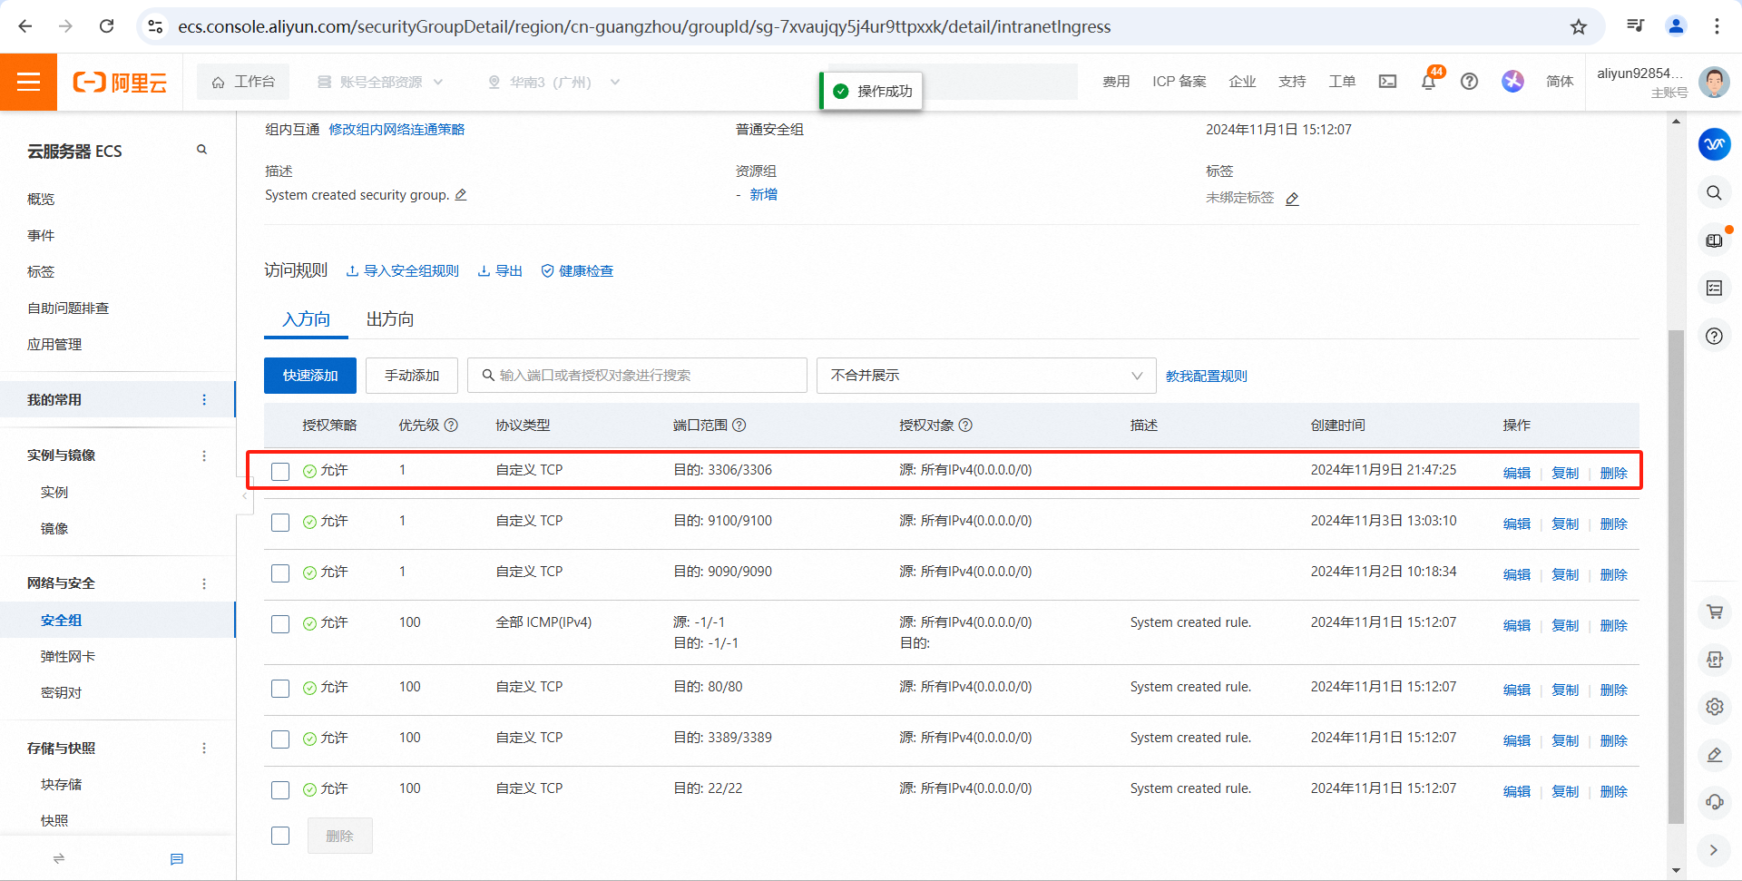Select the checkbox for port 80/80 rule
Image resolution: width=1742 pixels, height=881 pixels.
coord(280,689)
